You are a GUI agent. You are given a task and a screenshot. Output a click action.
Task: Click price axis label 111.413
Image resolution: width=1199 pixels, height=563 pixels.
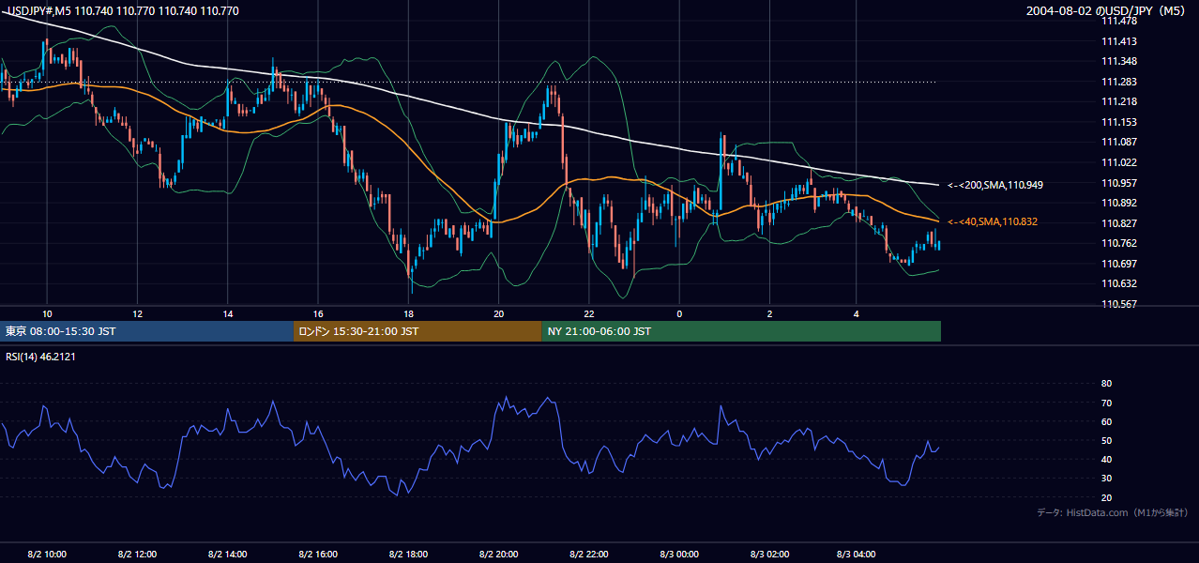point(1120,41)
